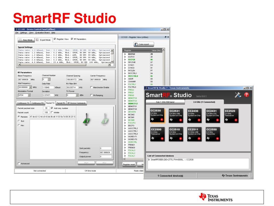This screenshot has width=274, height=206.
Task: Click the red arrow badge on CC2500 tile
Action: pyautogui.click(x=162, y=138)
